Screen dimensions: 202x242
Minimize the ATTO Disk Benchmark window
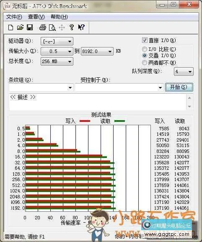pos(162,5)
